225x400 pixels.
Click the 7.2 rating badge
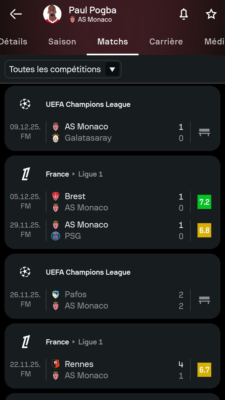point(204,202)
